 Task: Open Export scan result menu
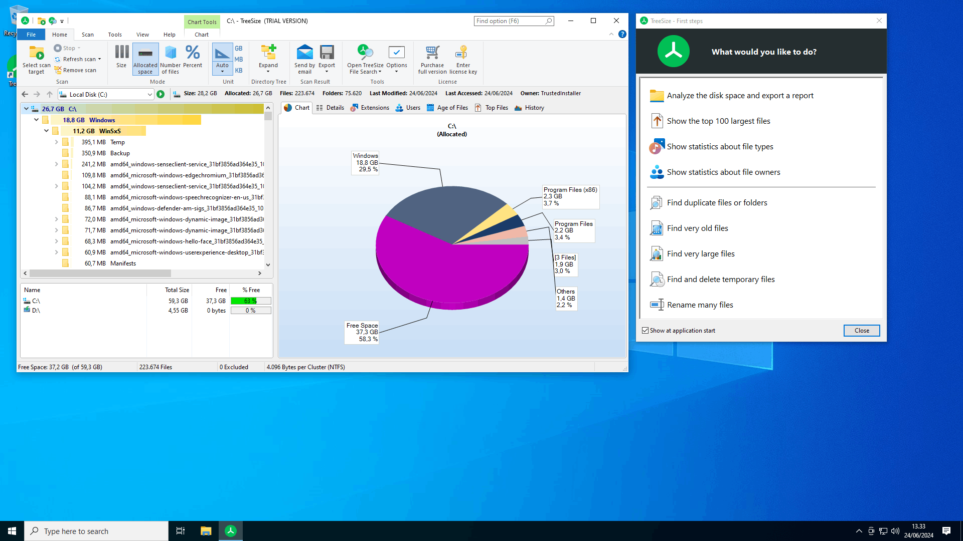[327, 59]
